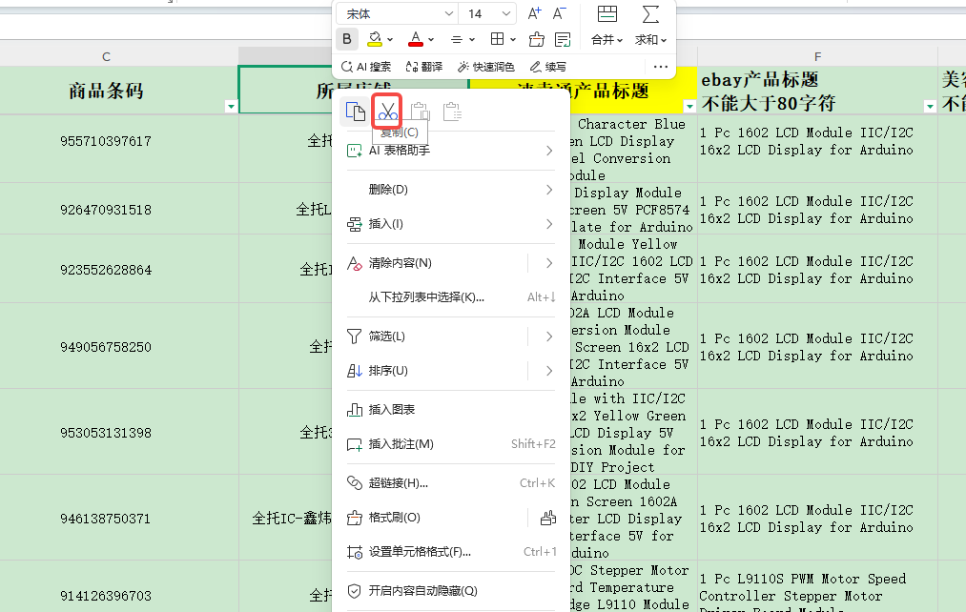Toggle bold formatting button
The image size is (966, 612).
click(347, 39)
